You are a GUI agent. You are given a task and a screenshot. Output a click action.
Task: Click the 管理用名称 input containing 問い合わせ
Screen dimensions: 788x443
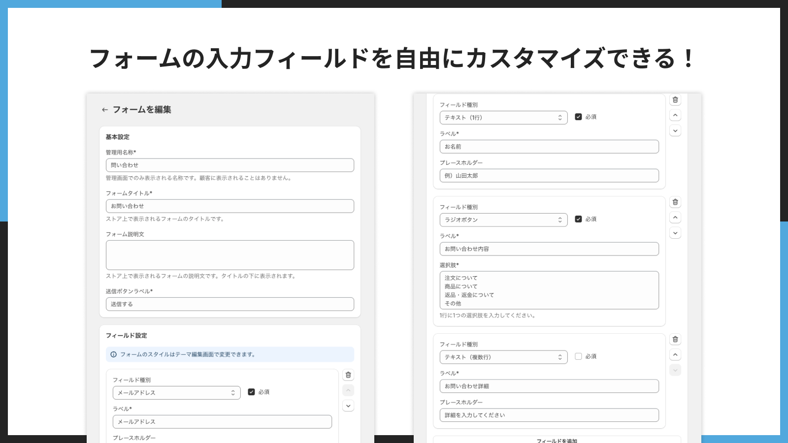click(230, 165)
